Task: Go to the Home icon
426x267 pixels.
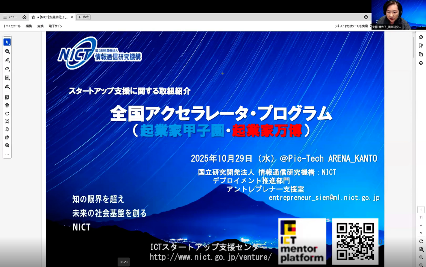Action: click(24, 17)
